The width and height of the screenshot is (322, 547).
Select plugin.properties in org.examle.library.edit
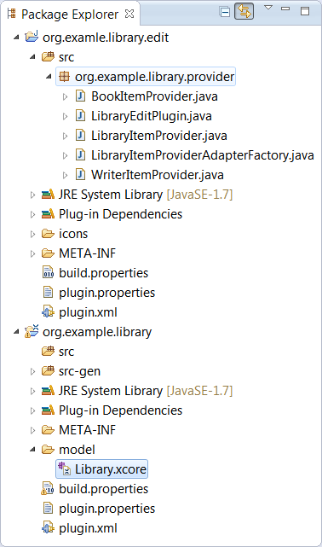106,293
